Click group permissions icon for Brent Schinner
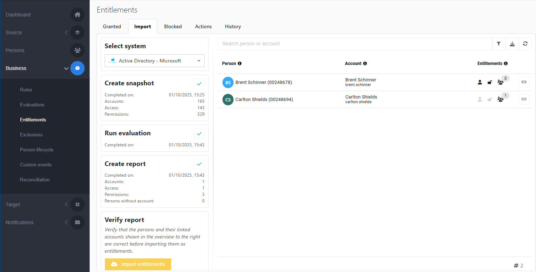This screenshot has height=272, width=536. [500, 82]
